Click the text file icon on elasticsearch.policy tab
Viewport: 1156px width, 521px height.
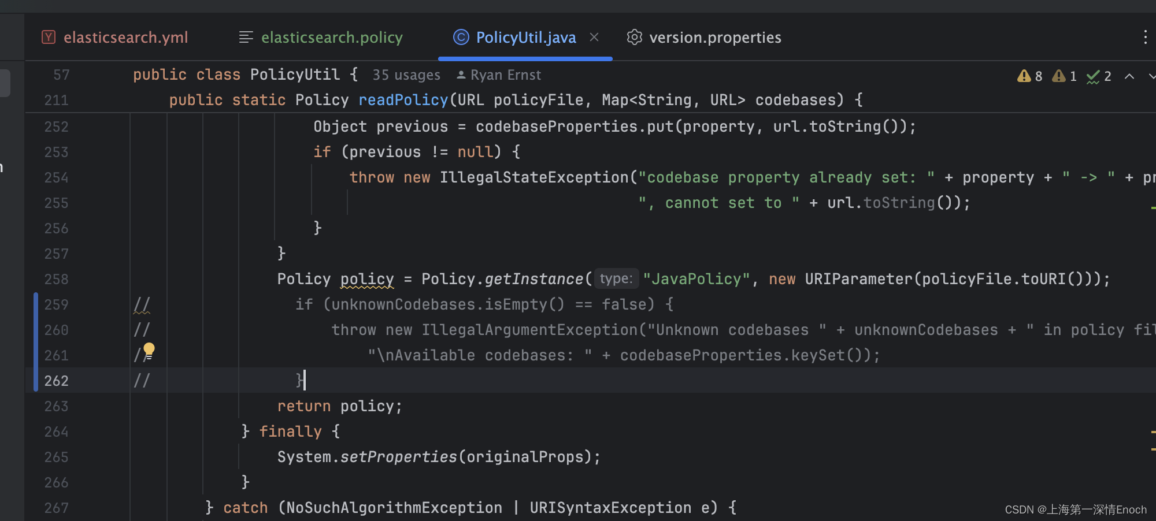pyautogui.click(x=246, y=38)
